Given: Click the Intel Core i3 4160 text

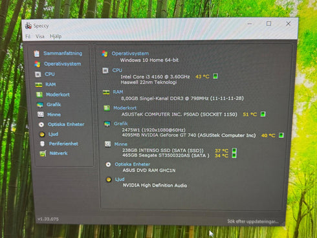Looking at the screenshot, I should [x=155, y=76].
